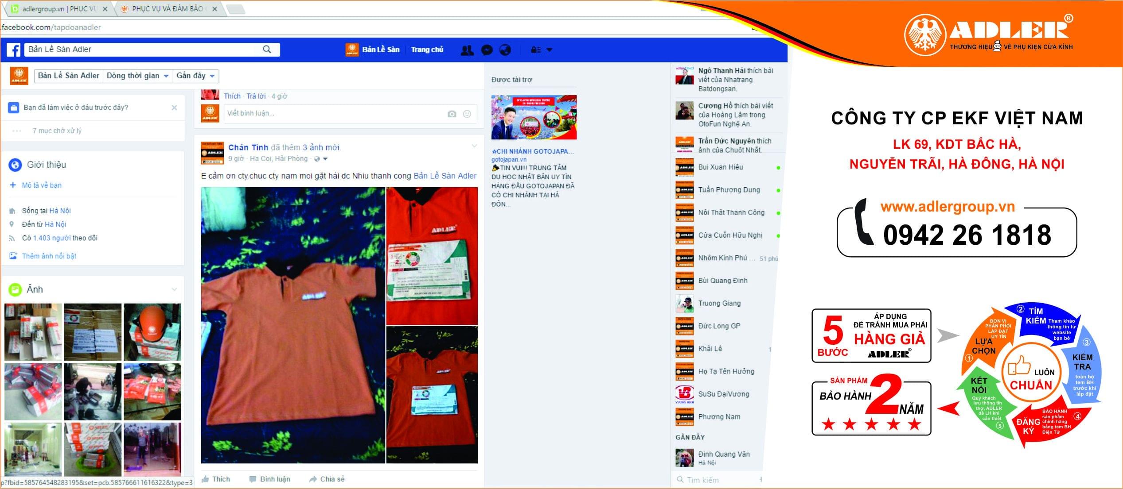Click the SuSu ĐạiVương chat avatar
The width and height of the screenshot is (1123, 489).
(x=685, y=394)
